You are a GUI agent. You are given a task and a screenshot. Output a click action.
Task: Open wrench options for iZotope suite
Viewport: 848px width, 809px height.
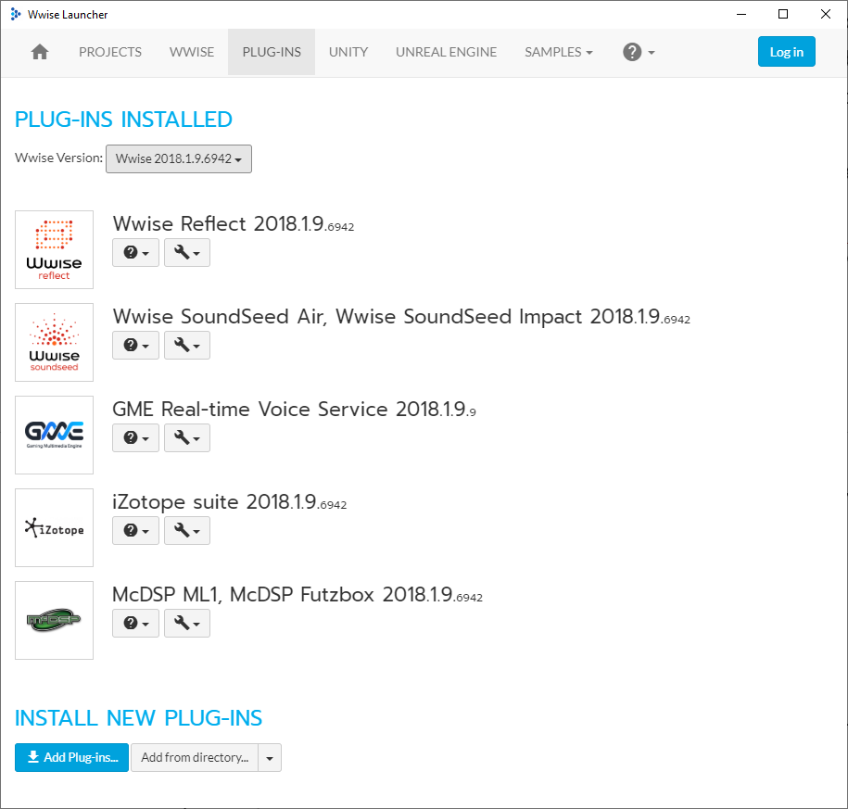point(187,530)
